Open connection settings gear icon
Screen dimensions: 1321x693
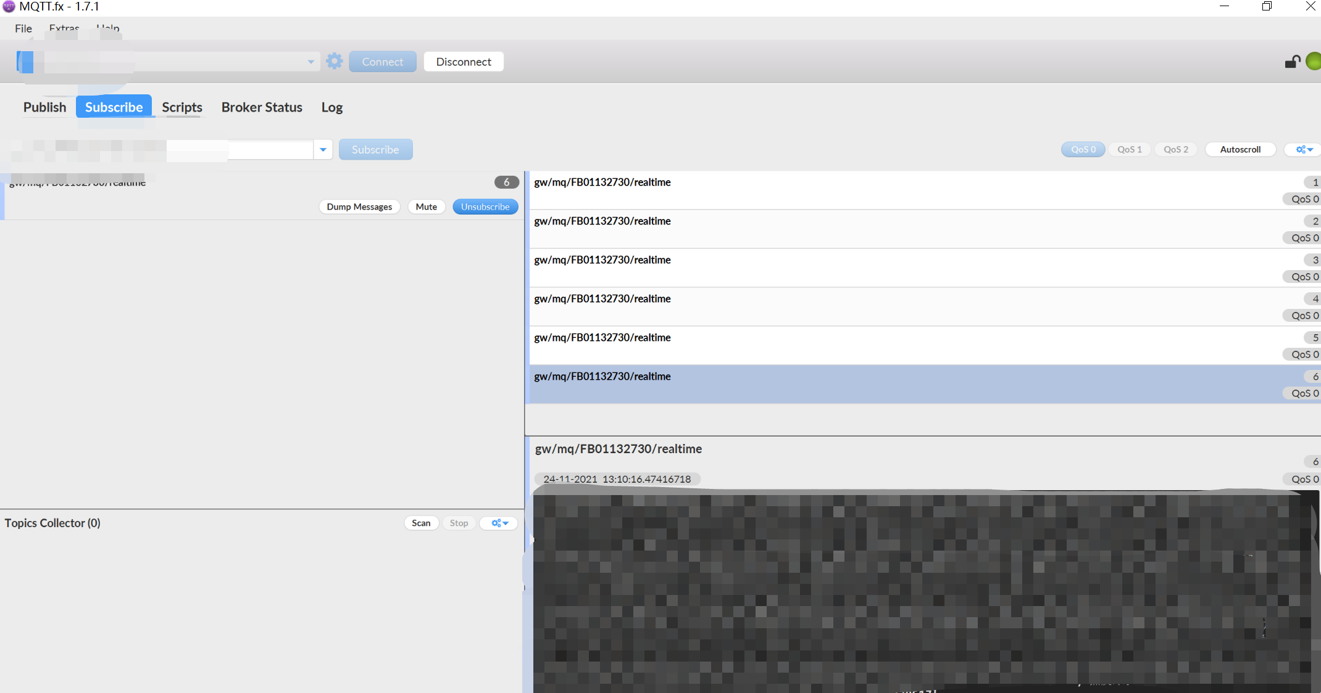335,61
